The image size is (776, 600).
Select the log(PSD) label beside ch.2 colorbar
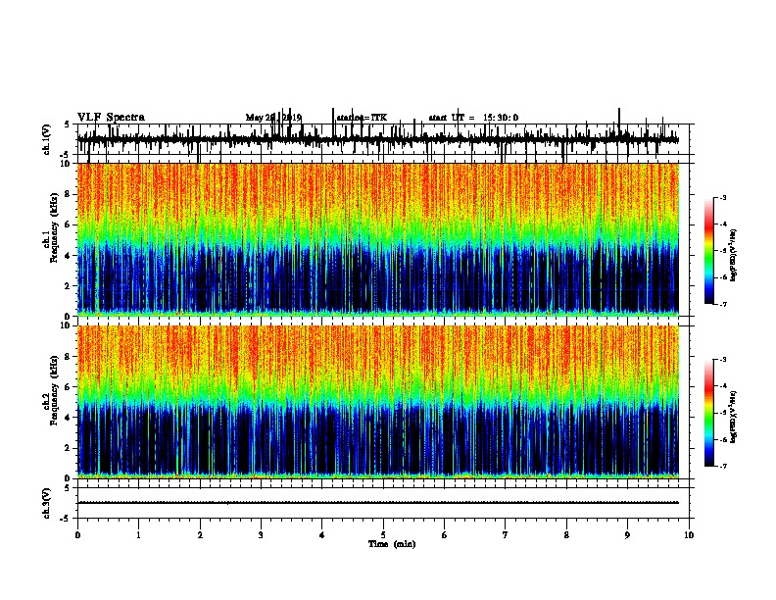[734, 417]
